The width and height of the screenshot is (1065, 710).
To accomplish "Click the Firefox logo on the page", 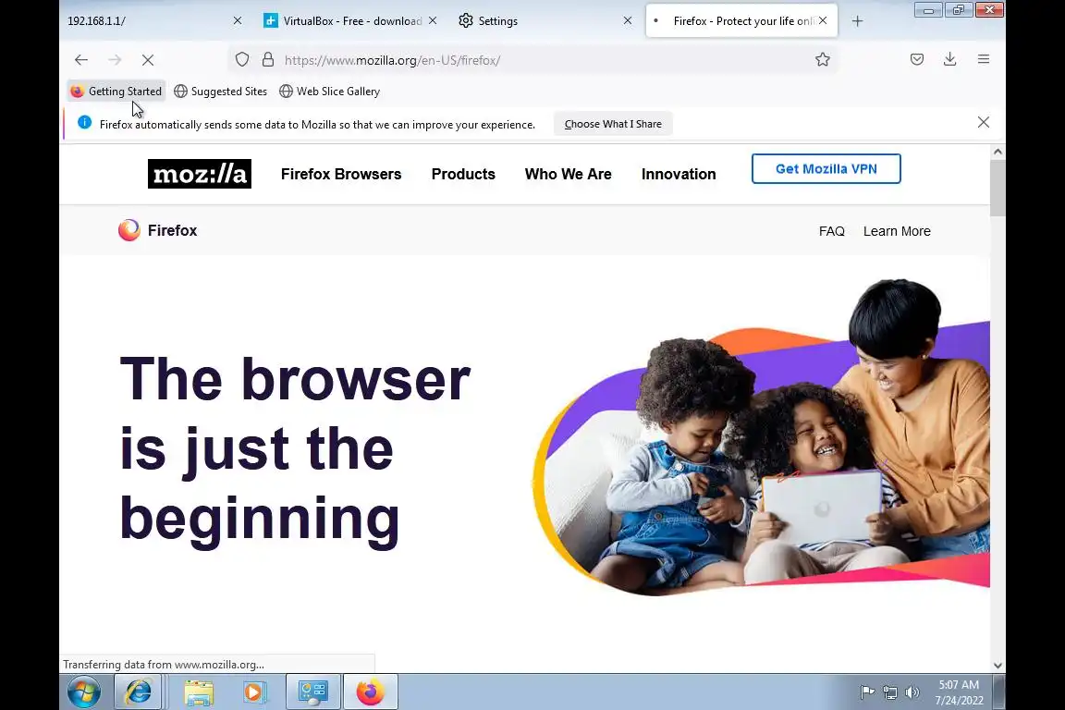I will click(x=157, y=230).
